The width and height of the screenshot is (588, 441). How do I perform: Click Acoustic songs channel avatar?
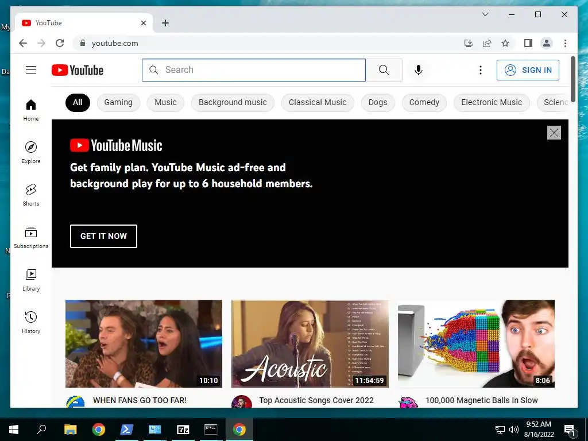click(x=242, y=401)
